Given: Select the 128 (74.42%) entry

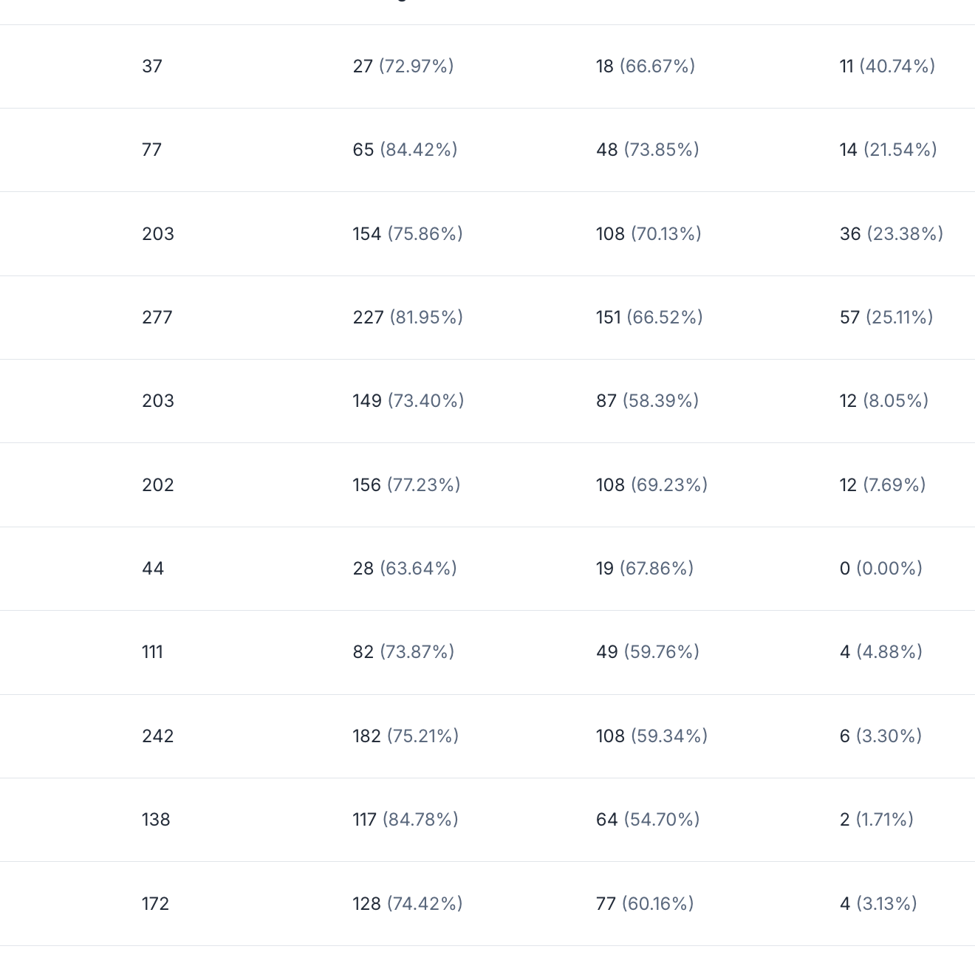Looking at the screenshot, I should click(408, 904).
